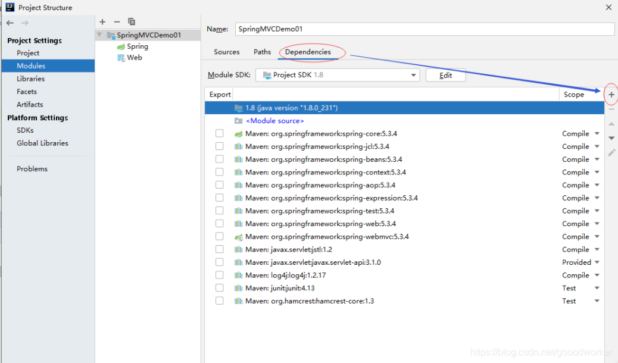Click the Export column header
This screenshot has height=363, width=618.
coord(220,95)
